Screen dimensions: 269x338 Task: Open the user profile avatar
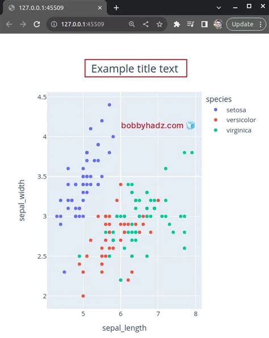point(218,24)
